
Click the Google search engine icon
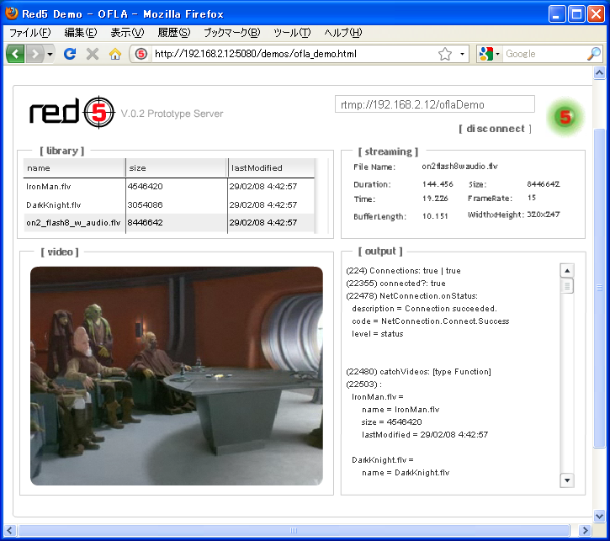486,54
